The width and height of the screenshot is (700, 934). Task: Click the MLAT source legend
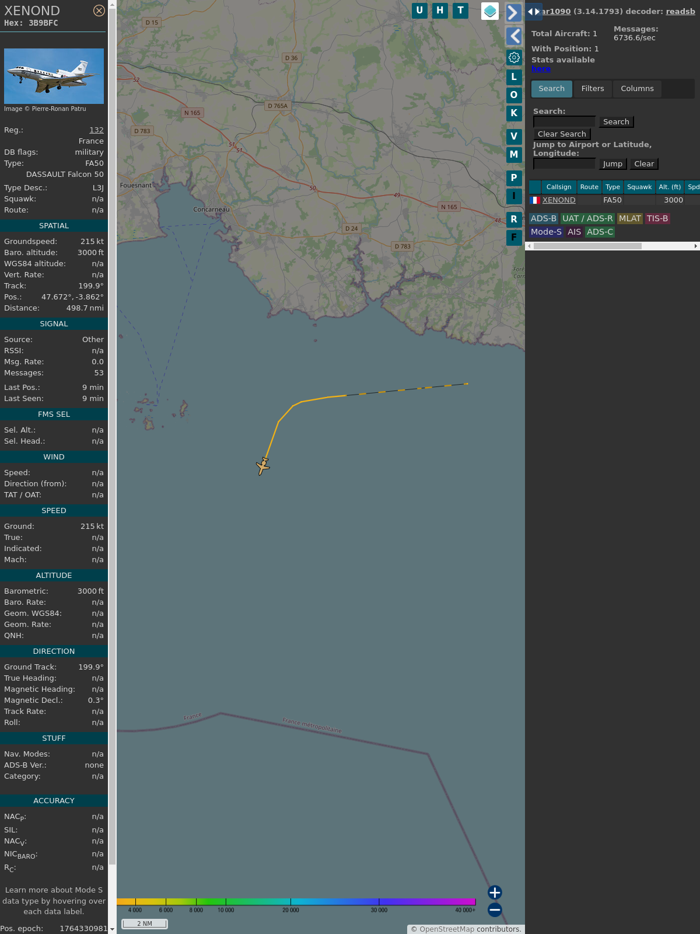click(630, 218)
